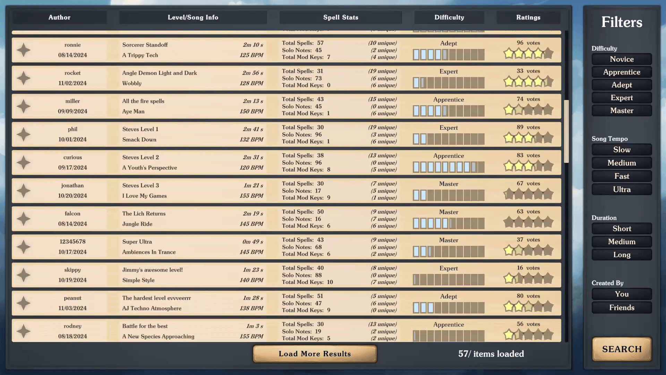Sort by the Author column header
Viewport: 666px width, 375px height.
coord(59,17)
